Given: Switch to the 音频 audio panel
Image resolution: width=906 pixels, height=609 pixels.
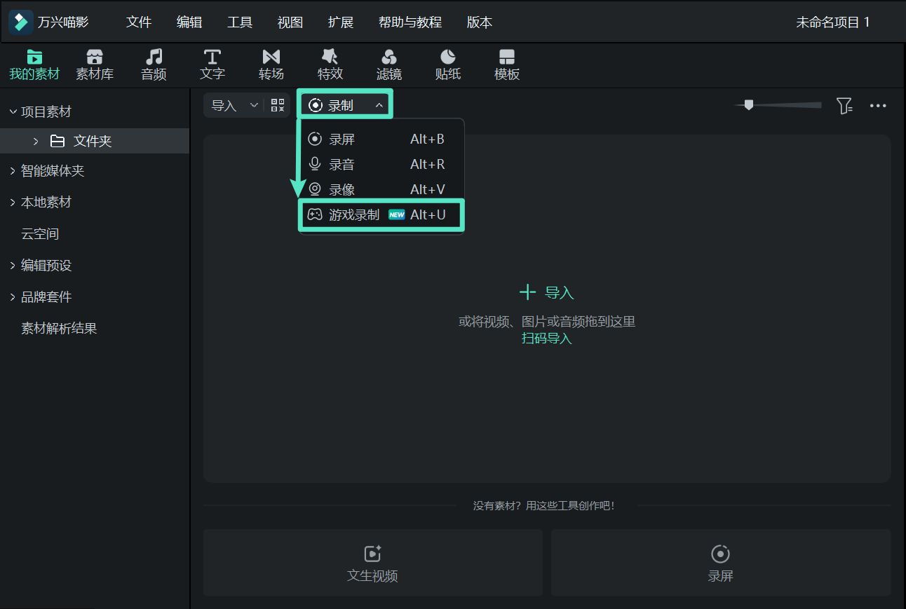Looking at the screenshot, I should point(154,65).
